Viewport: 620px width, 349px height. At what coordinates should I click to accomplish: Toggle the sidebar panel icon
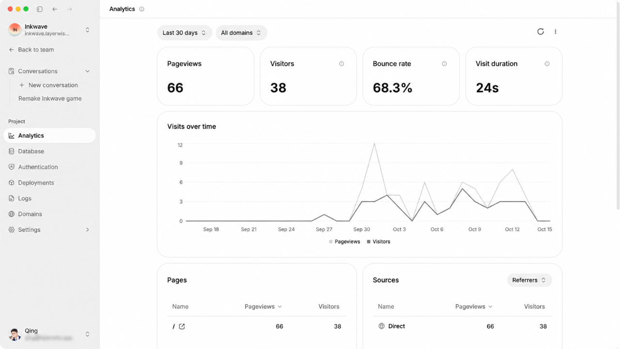point(40,9)
